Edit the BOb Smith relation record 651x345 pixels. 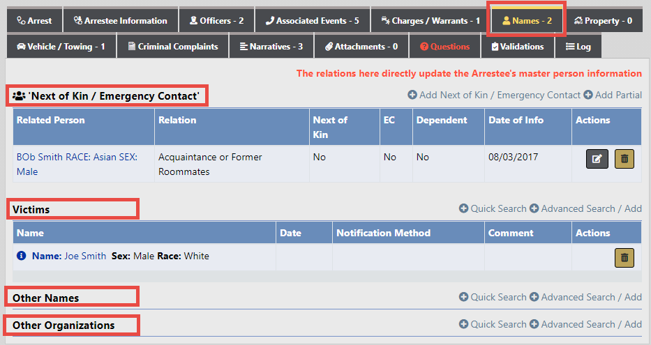click(597, 159)
